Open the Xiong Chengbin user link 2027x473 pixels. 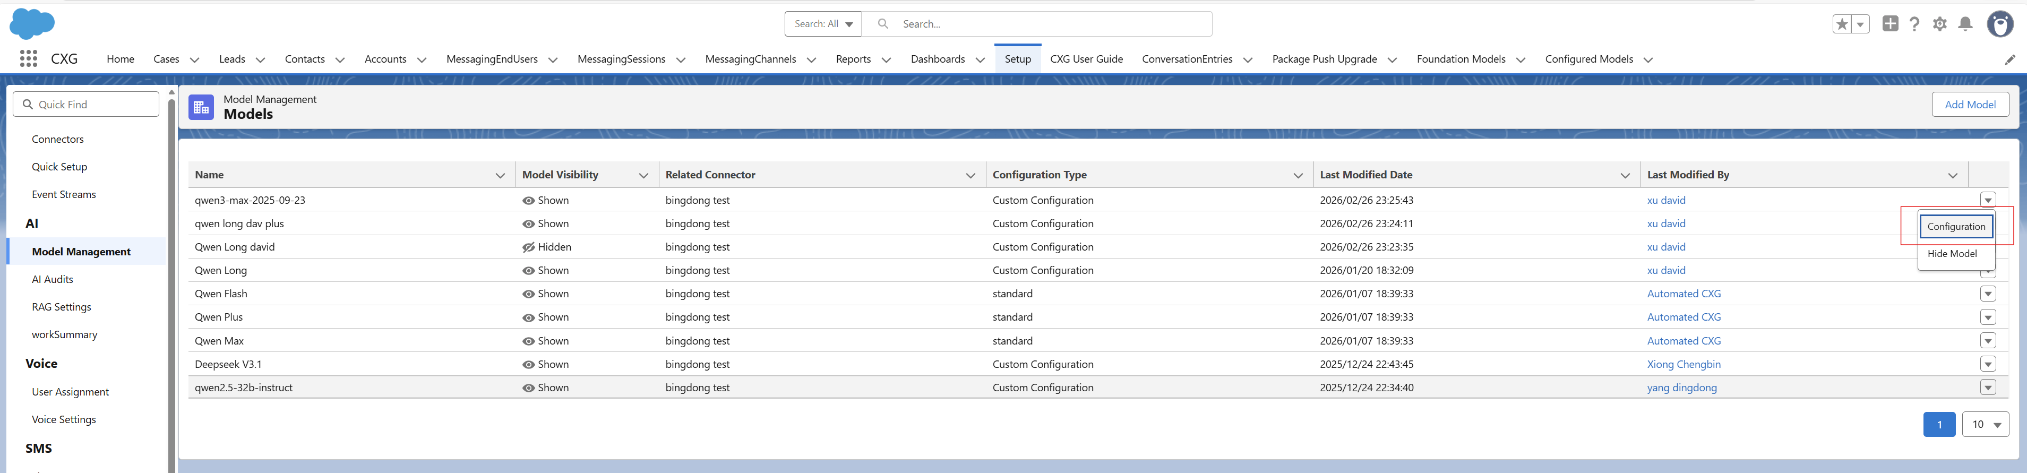pos(1684,364)
